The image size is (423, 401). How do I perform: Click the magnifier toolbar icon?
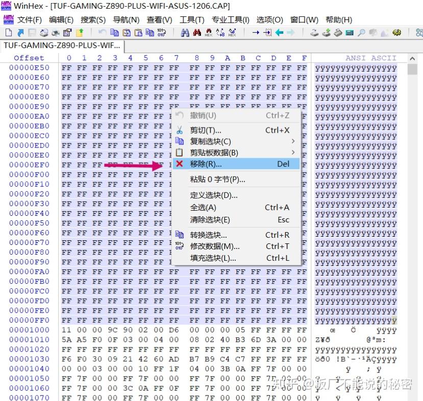[x=361, y=33]
